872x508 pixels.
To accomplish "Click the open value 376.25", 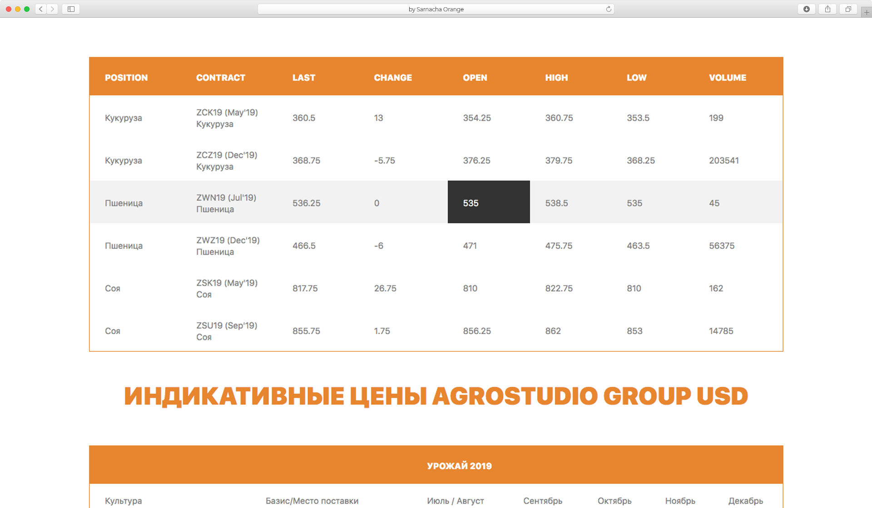I will (x=477, y=161).
